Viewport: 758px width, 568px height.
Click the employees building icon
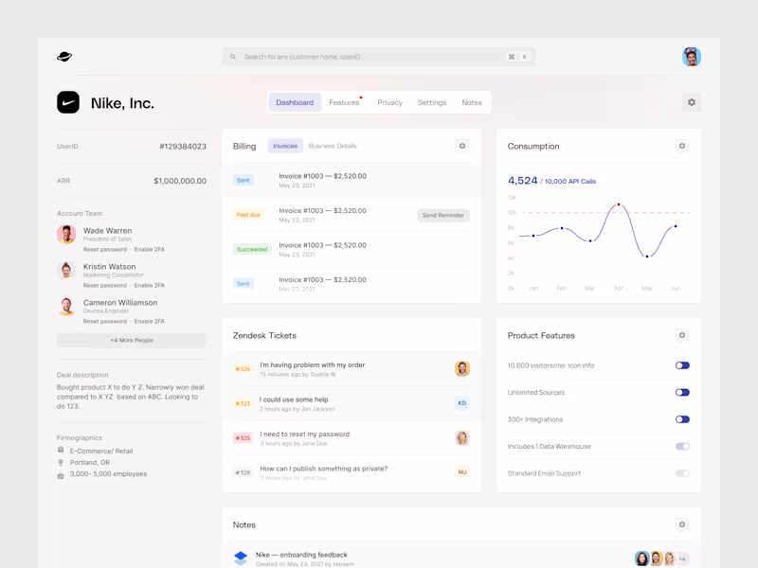(61, 475)
